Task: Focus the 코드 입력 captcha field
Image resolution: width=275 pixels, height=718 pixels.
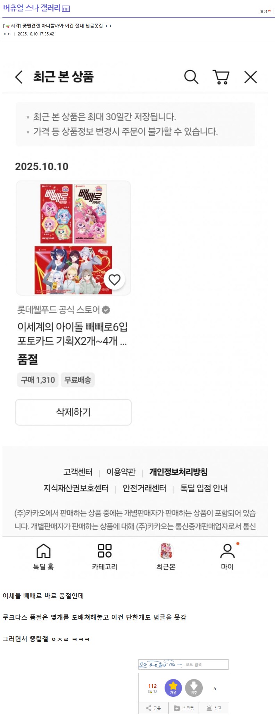Action: point(206,664)
